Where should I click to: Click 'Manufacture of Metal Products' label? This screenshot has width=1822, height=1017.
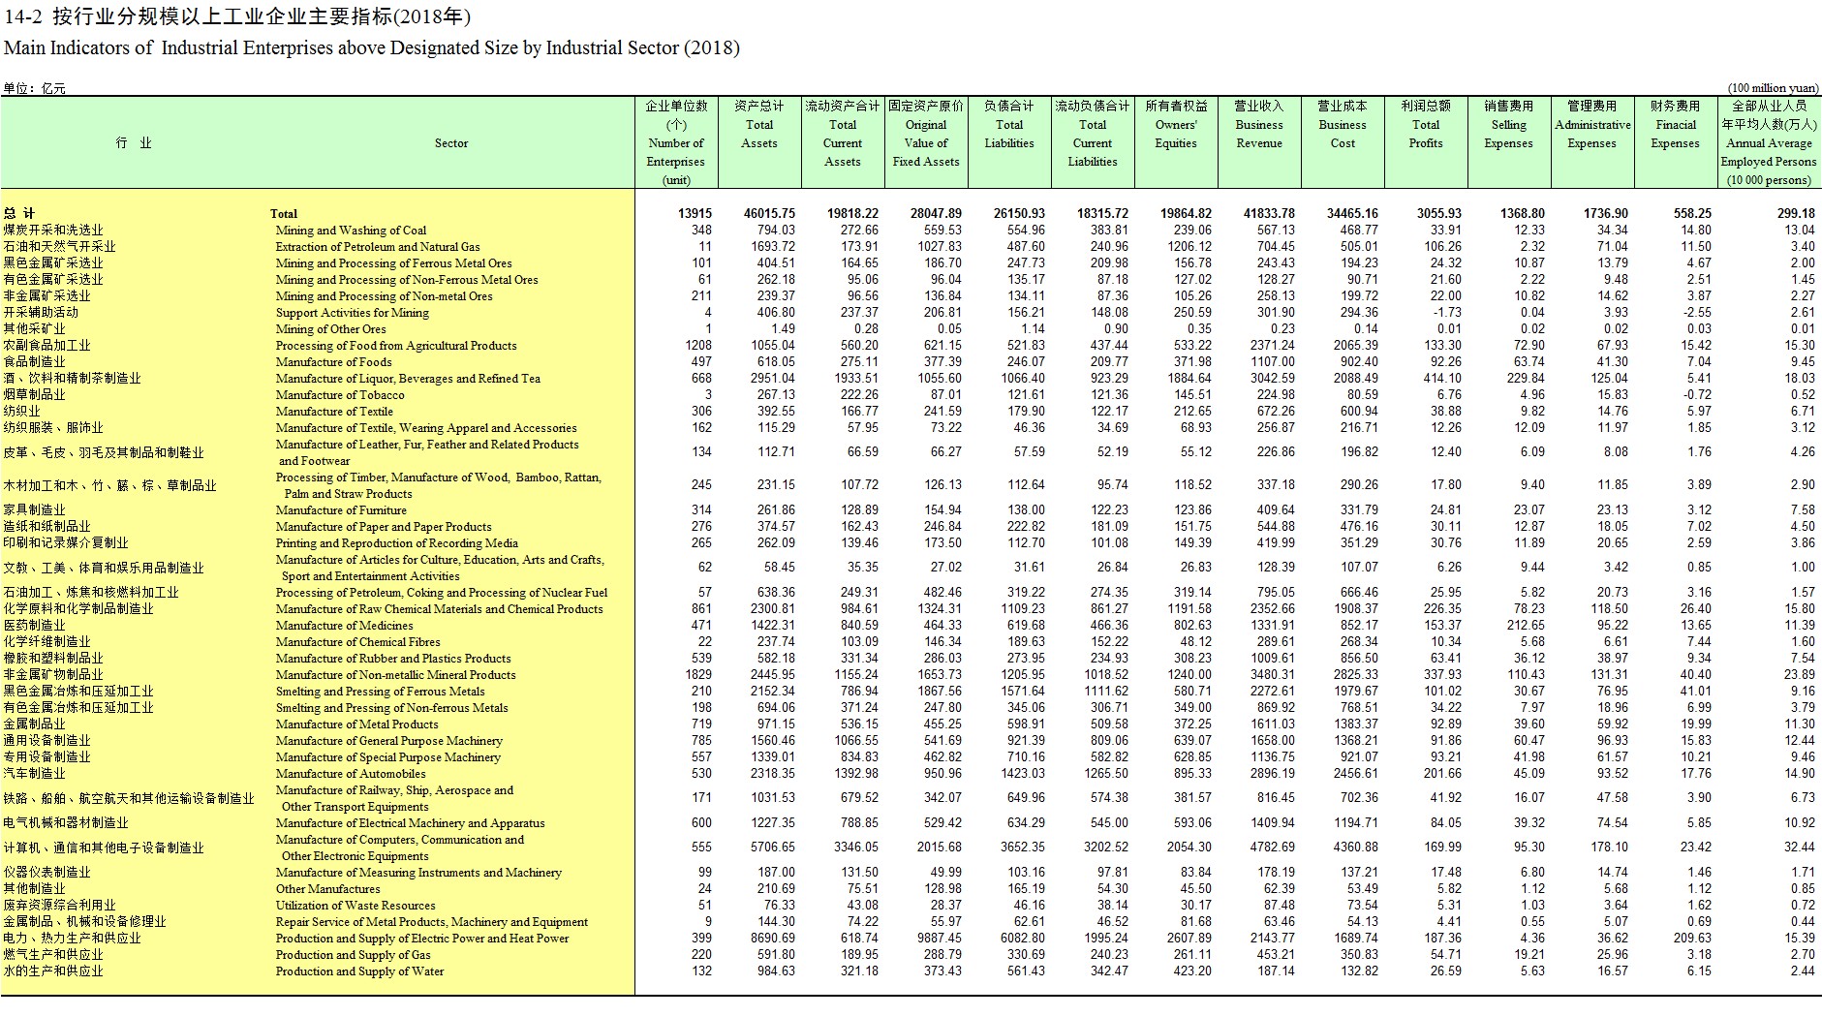pyautogui.click(x=356, y=724)
